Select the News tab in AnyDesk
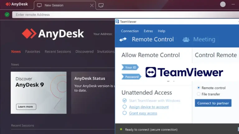This screenshot has height=134, width=239. coord(16,51)
